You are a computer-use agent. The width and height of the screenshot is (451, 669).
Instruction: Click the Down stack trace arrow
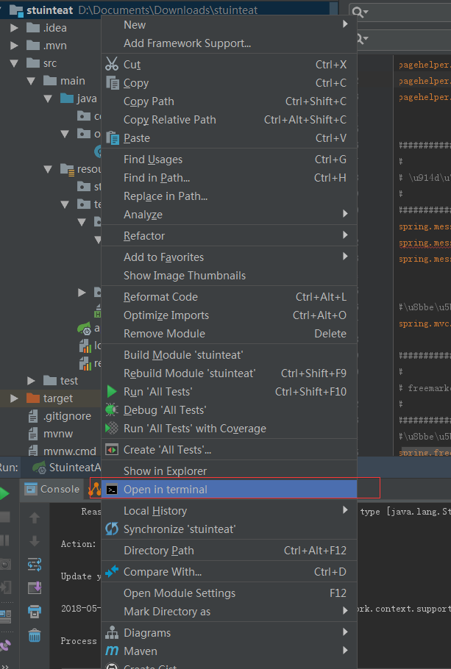pos(35,541)
